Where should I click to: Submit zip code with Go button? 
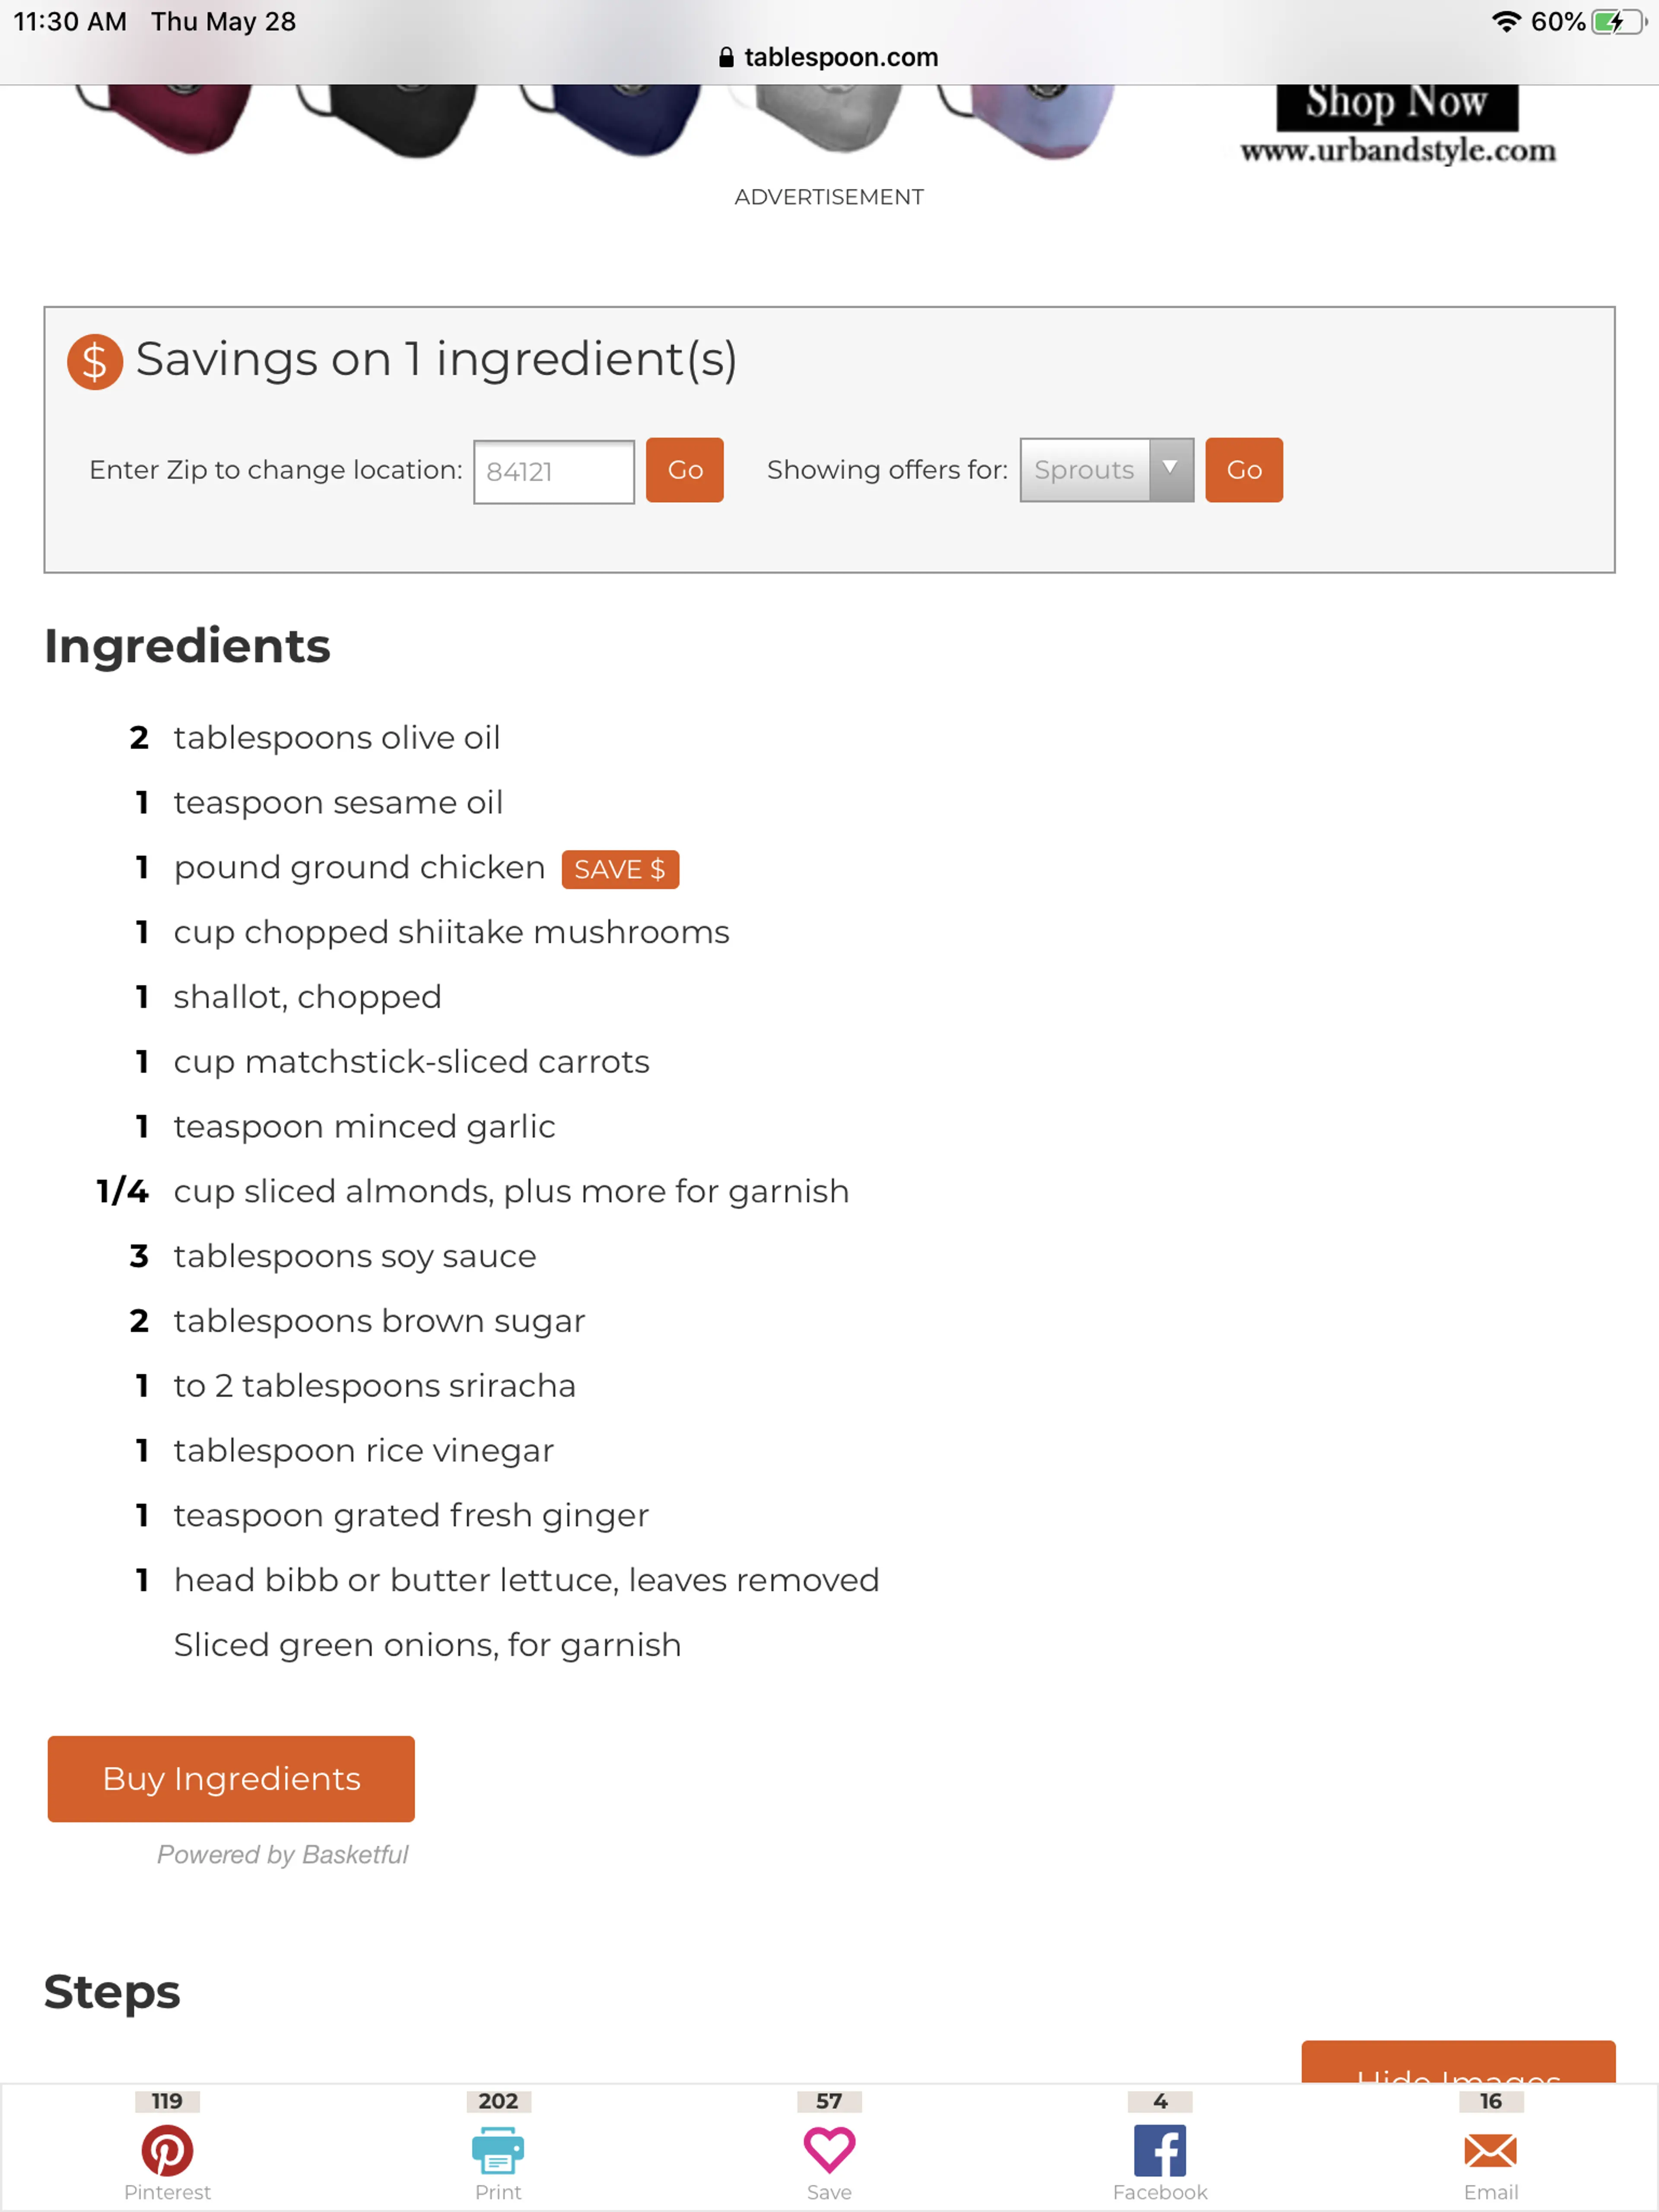685,470
